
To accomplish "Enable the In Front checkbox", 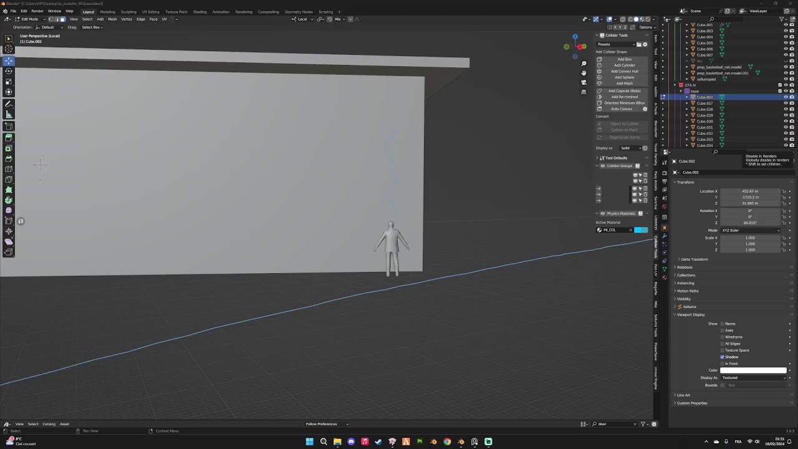I will (723, 364).
